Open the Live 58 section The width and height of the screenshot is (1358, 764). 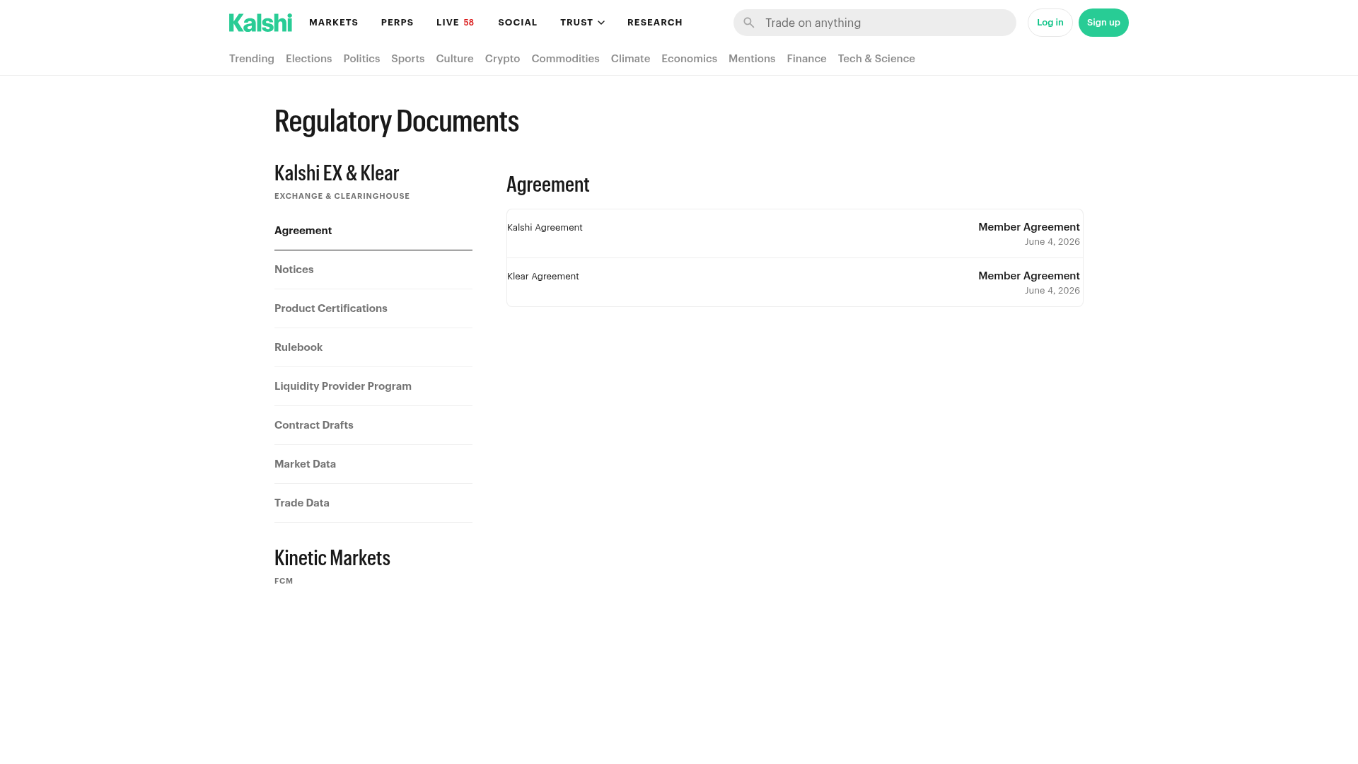[455, 23]
